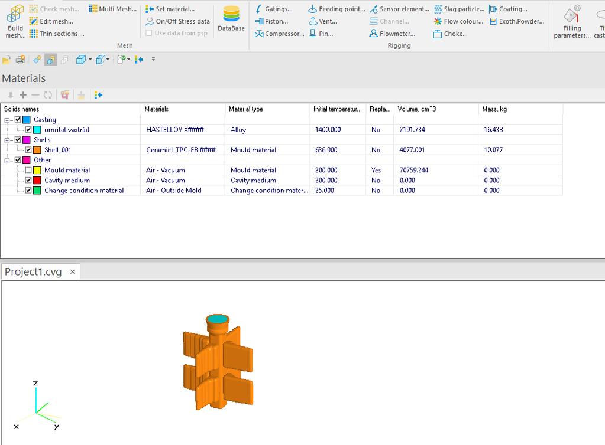Viewport: 605px width, 445px height.
Task: Click Set material in the ribbon
Action: (x=170, y=9)
